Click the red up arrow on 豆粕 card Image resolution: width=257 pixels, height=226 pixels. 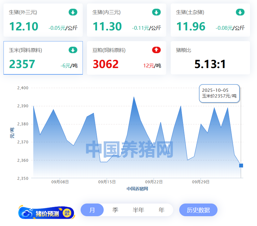point(156,50)
